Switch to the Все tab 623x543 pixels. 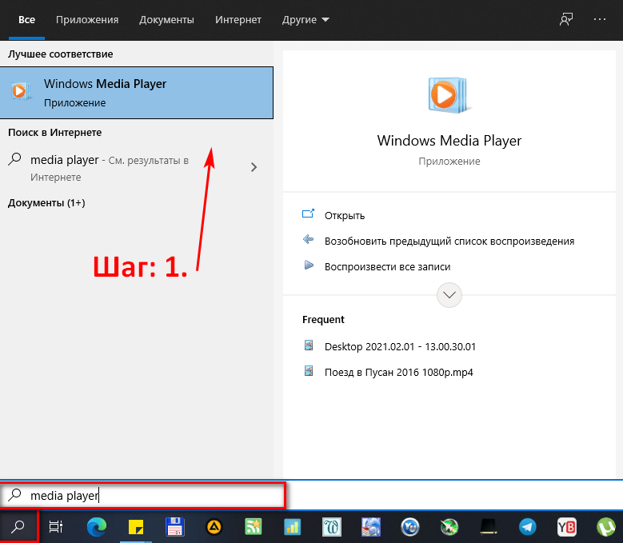click(x=26, y=20)
